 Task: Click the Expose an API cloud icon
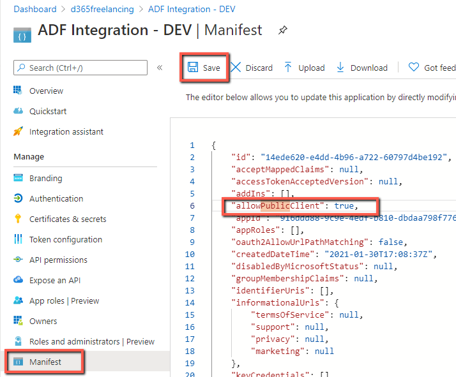tap(18, 279)
